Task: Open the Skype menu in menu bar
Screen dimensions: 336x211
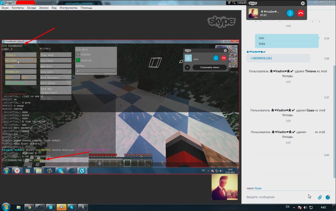Action: (x=5, y=8)
